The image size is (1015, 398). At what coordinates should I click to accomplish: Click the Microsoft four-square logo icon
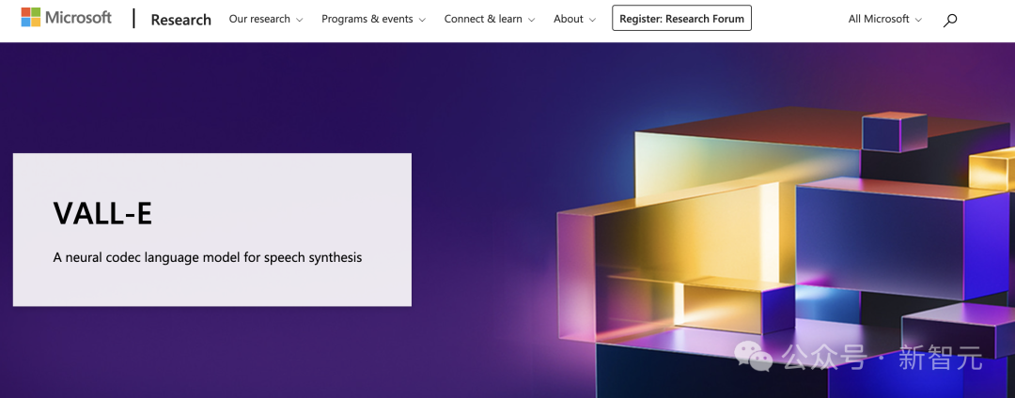point(30,18)
